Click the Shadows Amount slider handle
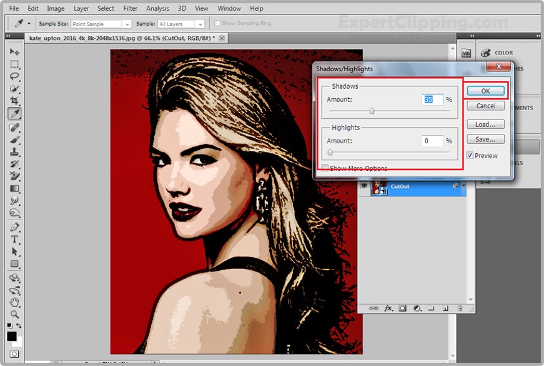The width and height of the screenshot is (544, 366). coord(372,111)
